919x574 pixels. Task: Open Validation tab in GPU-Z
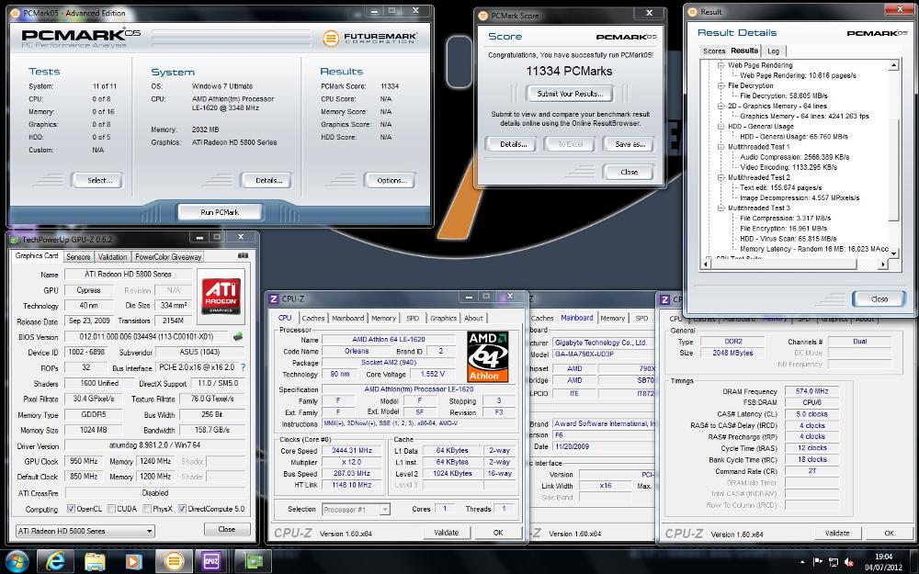tap(112, 256)
